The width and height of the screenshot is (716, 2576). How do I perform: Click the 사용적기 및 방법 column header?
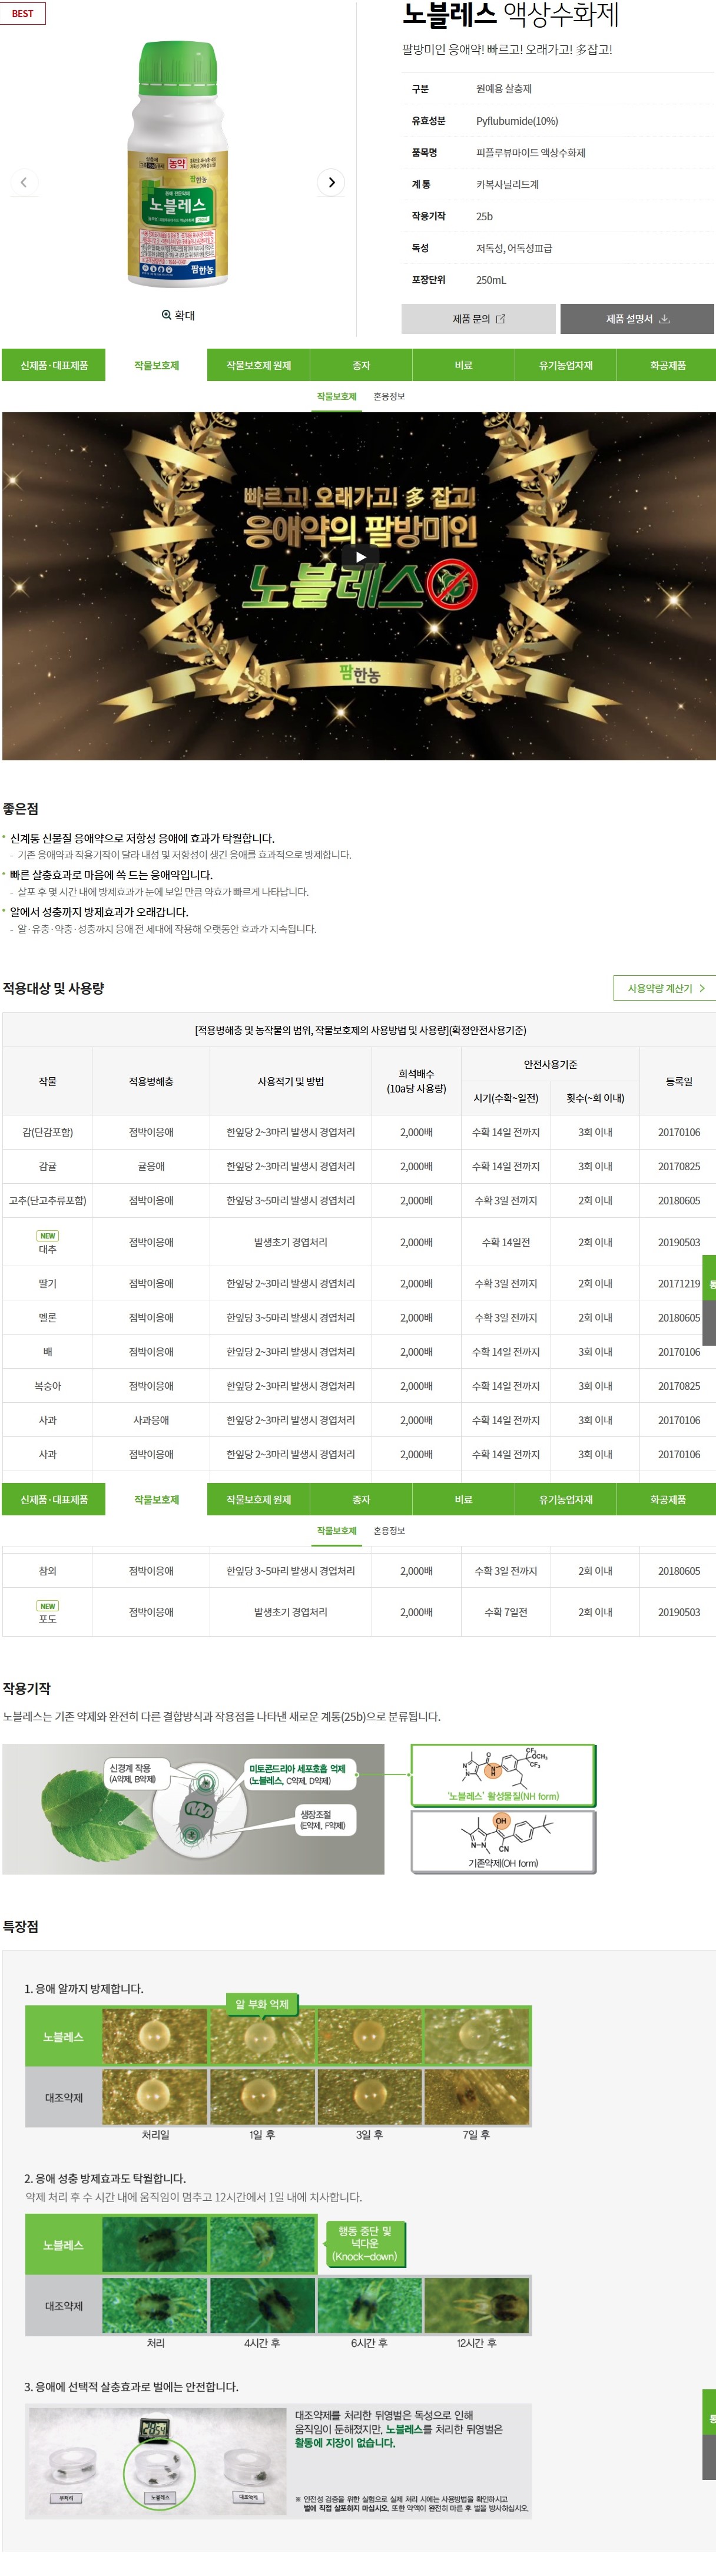pyautogui.click(x=291, y=1081)
